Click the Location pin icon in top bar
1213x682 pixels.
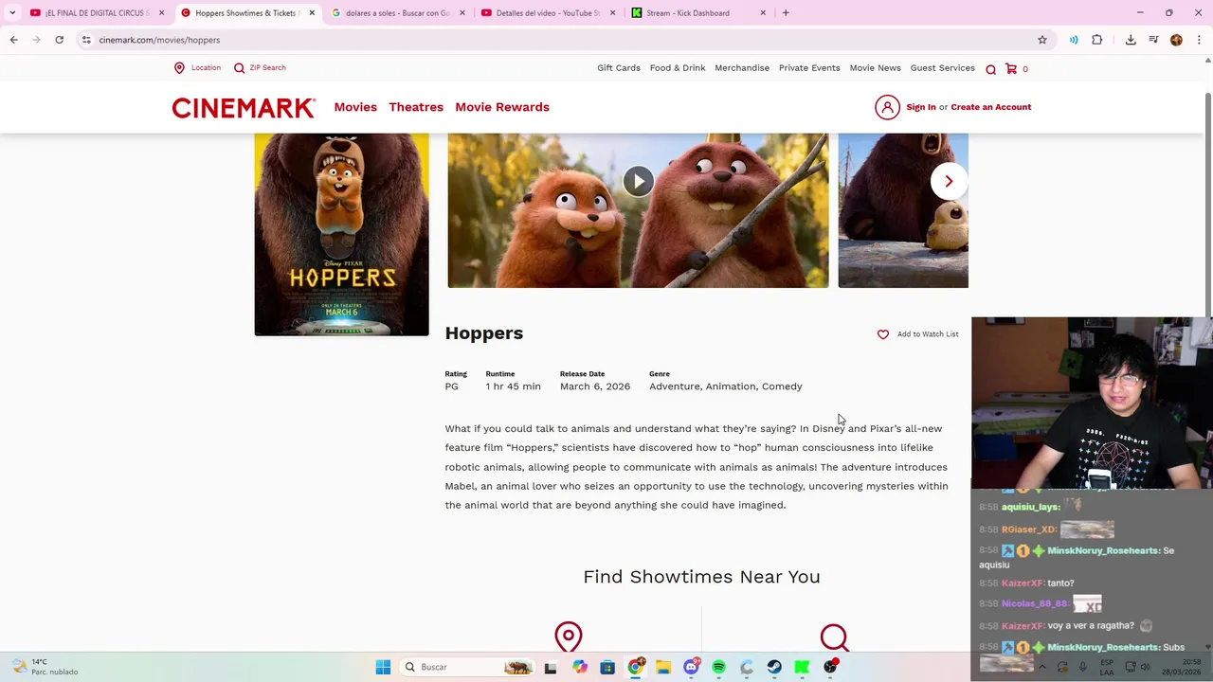[179, 68]
